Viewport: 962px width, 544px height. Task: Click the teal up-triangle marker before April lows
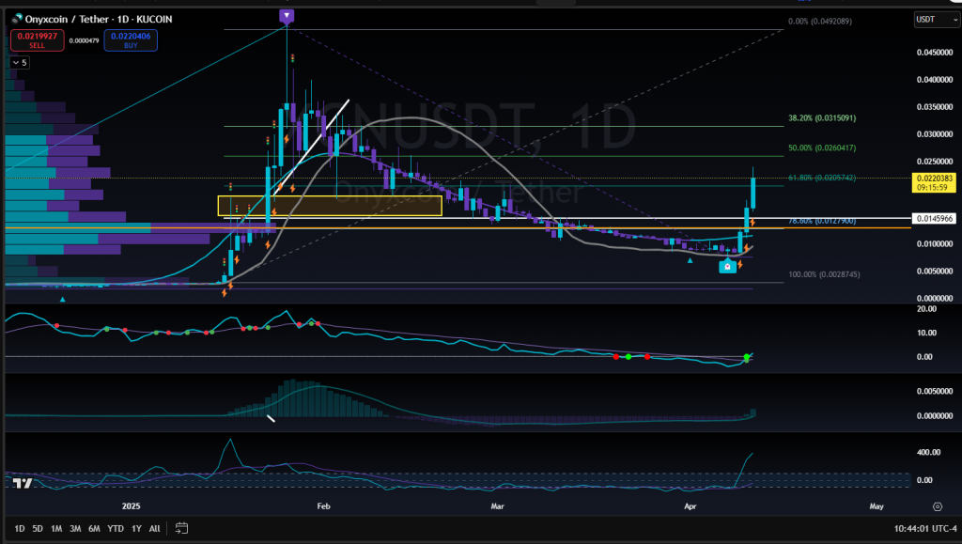(690, 260)
